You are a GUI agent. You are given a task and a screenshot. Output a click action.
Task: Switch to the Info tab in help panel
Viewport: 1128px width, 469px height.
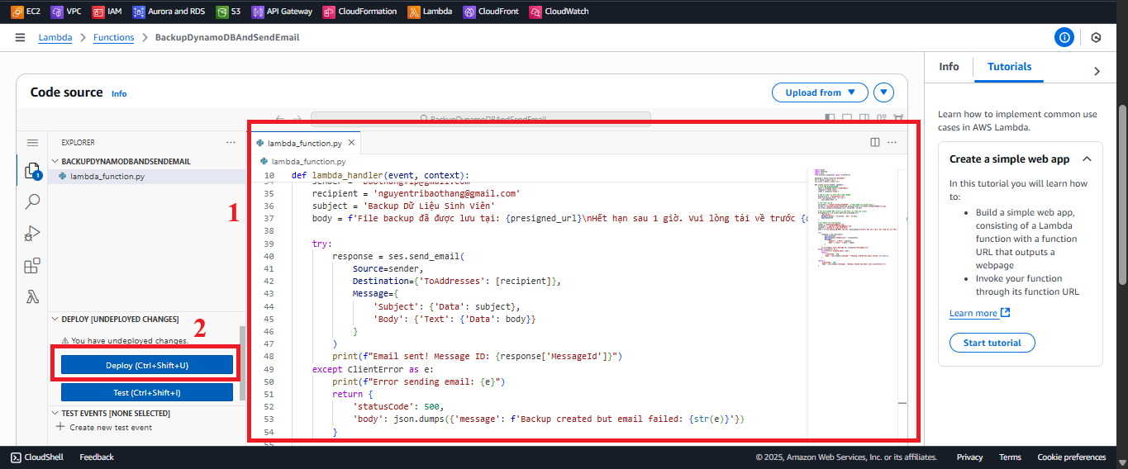pos(949,67)
